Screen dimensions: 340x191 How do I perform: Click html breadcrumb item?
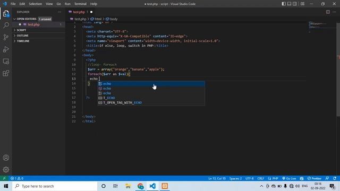pyautogui.click(x=96, y=19)
